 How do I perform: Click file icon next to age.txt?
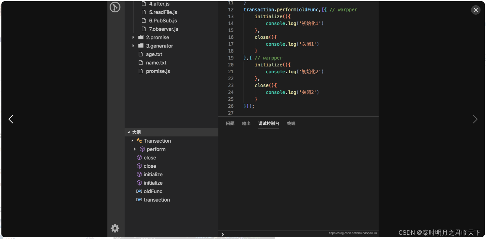[x=141, y=54]
